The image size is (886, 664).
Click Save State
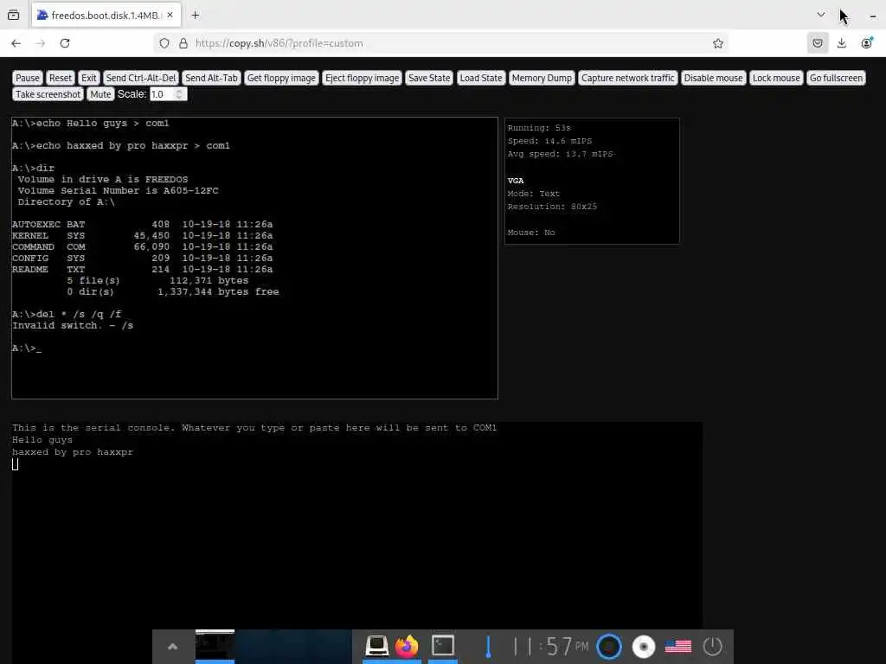pos(429,78)
